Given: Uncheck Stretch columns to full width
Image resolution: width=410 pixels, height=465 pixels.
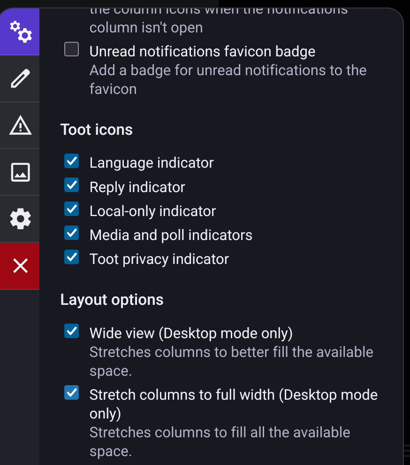Looking at the screenshot, I should click(71, 393).
